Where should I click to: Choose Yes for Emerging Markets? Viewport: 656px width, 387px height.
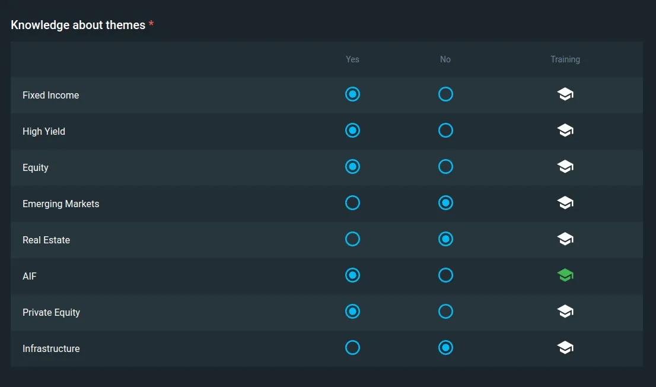pyautogui.click(x=352, y=203)
